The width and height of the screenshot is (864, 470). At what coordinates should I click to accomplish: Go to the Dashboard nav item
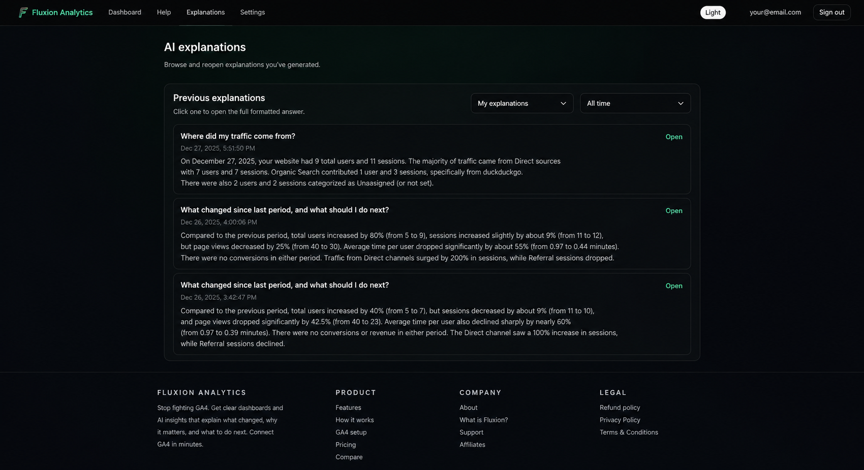125,12
